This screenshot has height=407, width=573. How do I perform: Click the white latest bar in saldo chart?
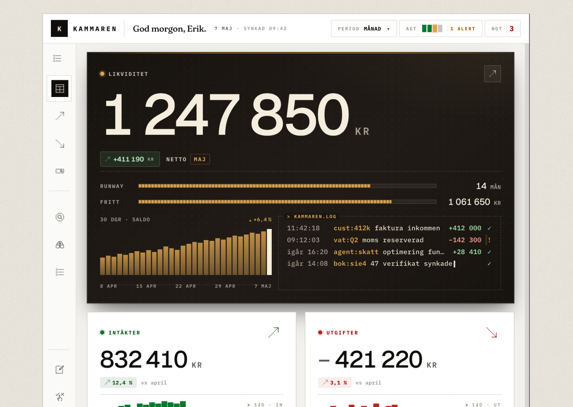[x=269, y=252]
